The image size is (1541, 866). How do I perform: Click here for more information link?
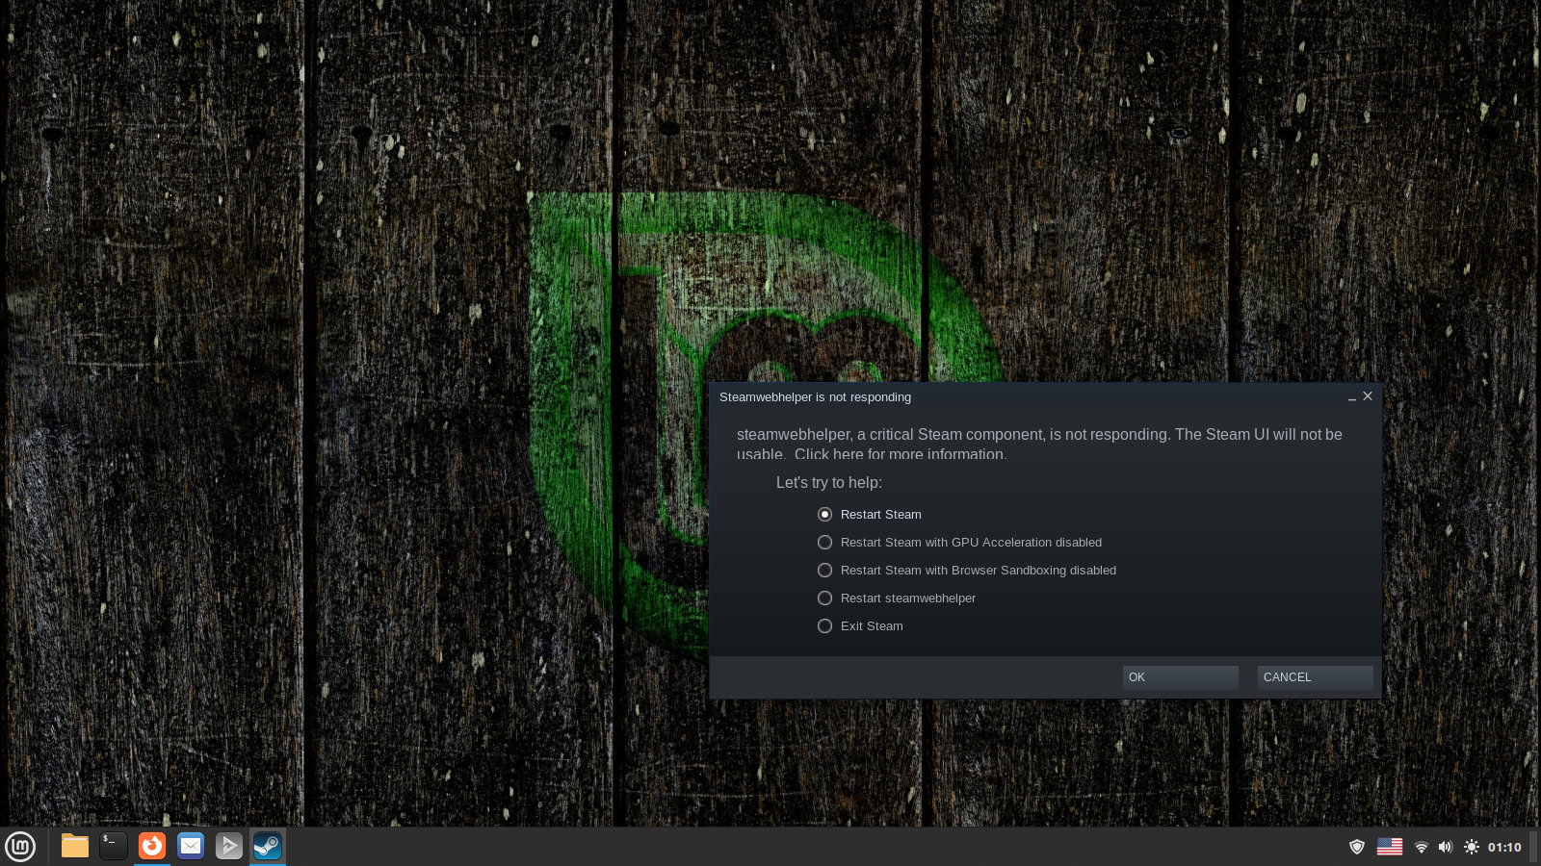pyautogui.click(x=899, y=454)
